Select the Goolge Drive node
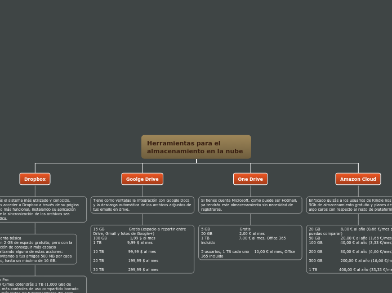The width and height of the screenshot is (392, 293). [142, 179]
